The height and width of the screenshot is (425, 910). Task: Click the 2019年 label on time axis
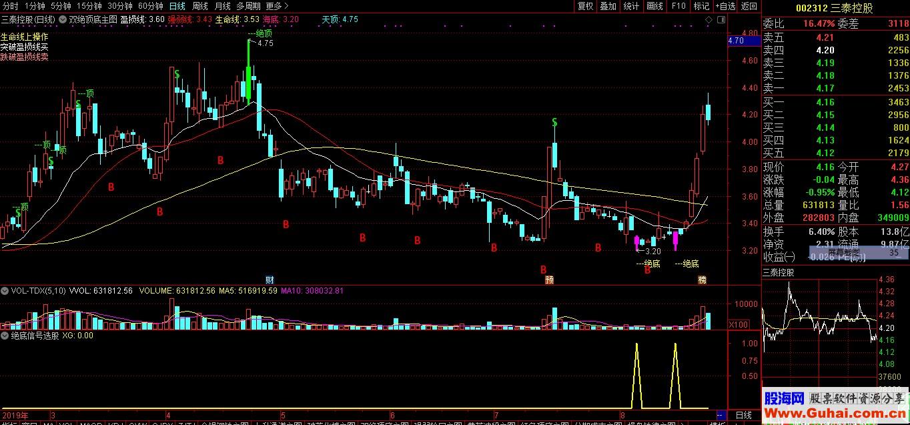point(15,415)
